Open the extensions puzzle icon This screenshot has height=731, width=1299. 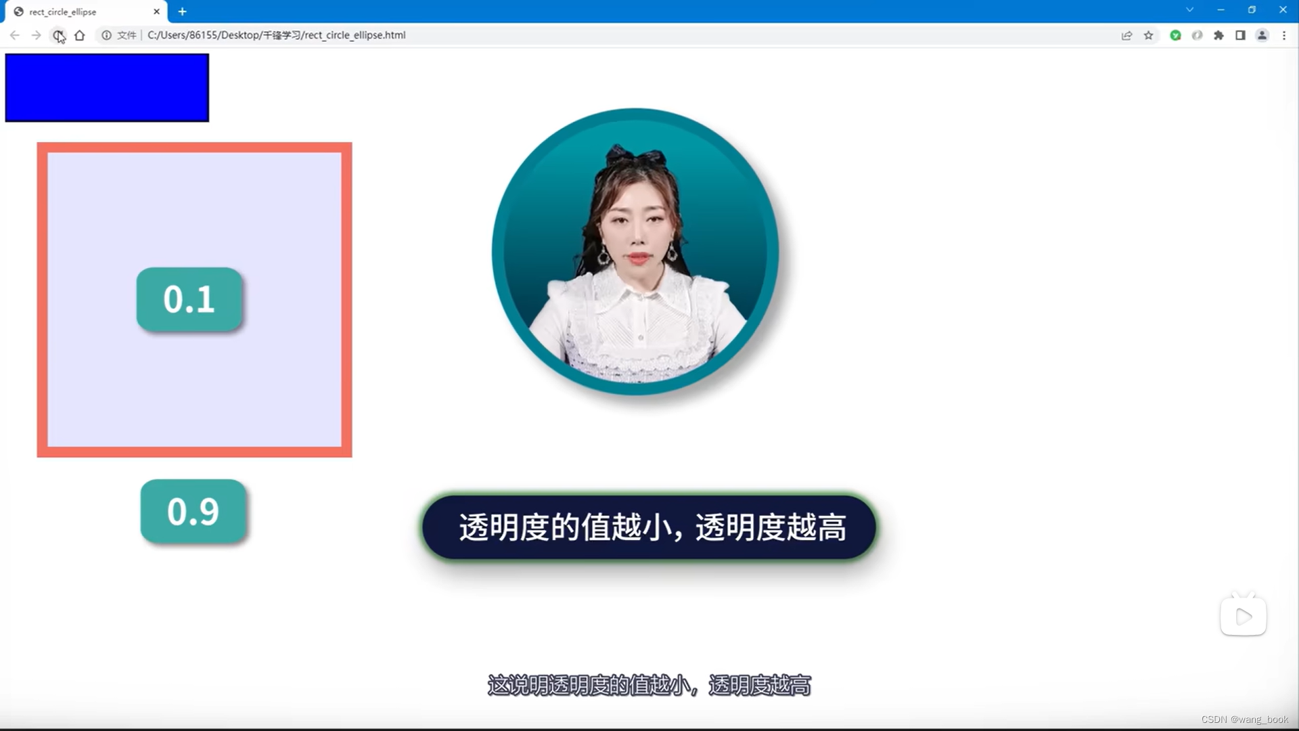point(1219,35)
